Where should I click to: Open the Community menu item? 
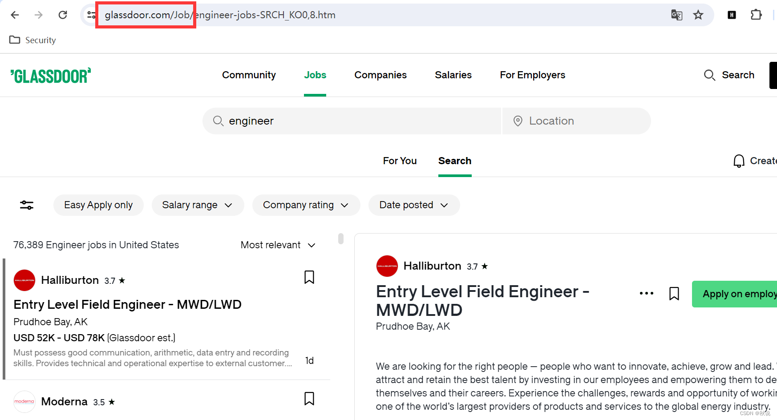[x=249, y=75]
